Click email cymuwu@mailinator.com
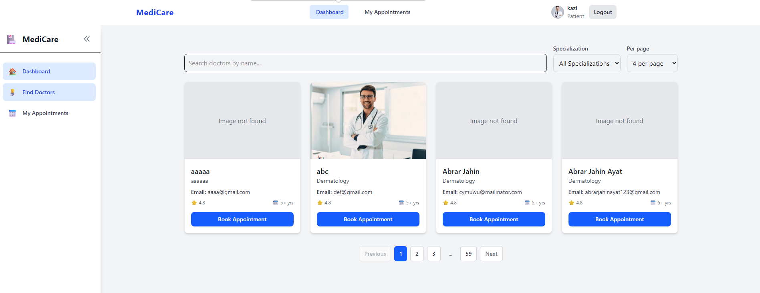 point(490,192)
